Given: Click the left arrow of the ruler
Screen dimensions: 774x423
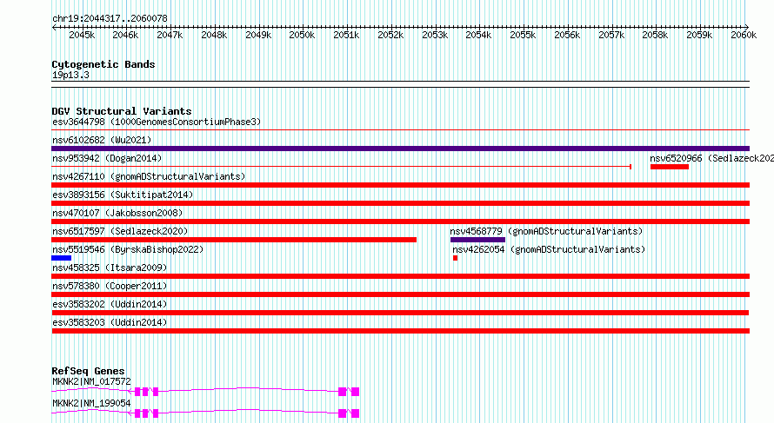Looking at the screenshot, I should tap(54, 27).
